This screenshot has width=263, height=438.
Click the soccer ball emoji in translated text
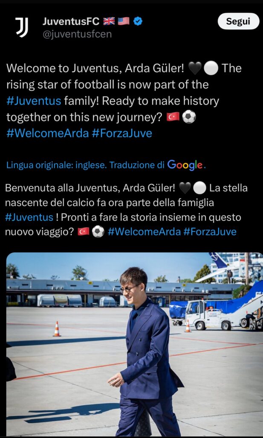click(x=98, y=231)
